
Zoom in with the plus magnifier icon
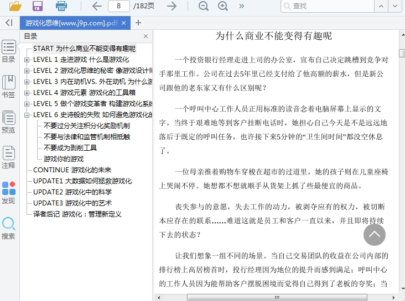point(223,6)
